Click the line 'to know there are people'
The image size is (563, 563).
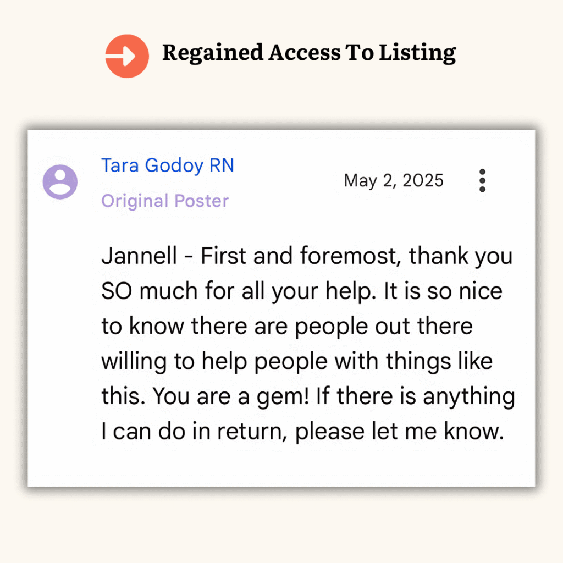(287, 326)
